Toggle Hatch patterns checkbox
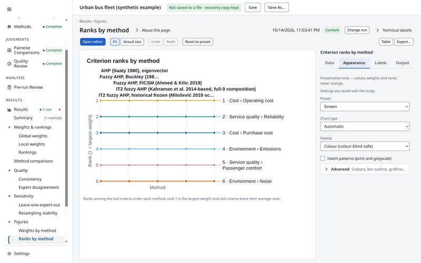This screenshot has height=263, width=421. (323, 158)
